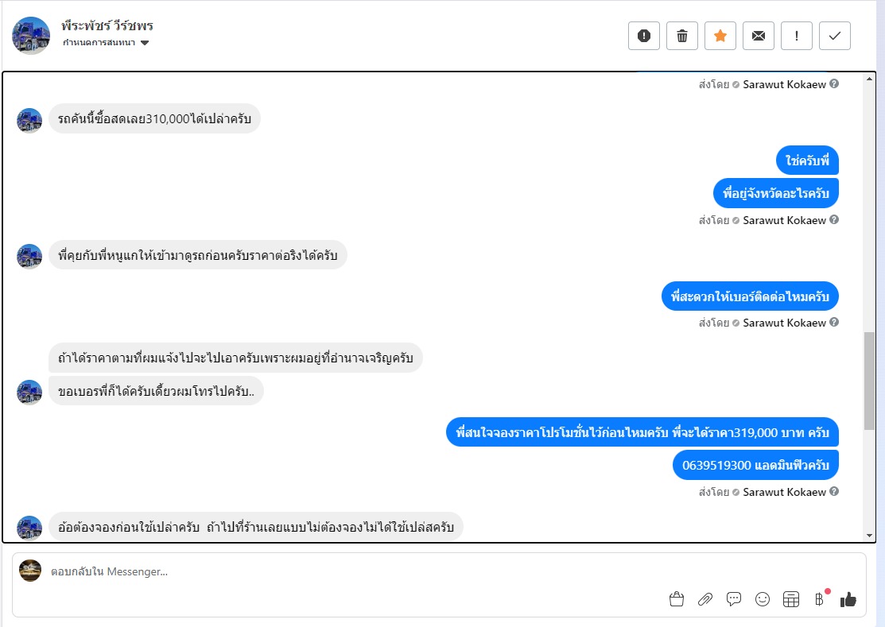Open พีระพัชร์ วีร์ชพร profile name
885x627 pixels.
(107, 26)
